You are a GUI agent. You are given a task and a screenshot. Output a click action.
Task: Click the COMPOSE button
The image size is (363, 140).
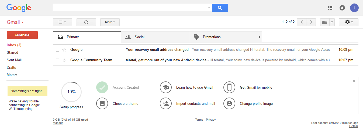[22, 35]
